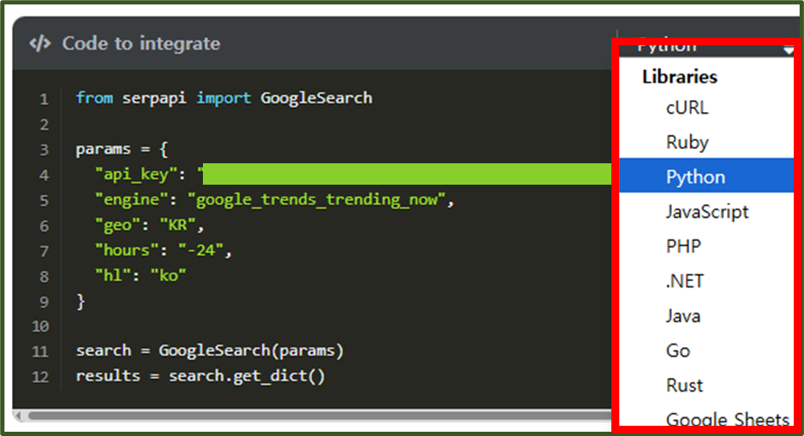Click the "google_trends_trending_now" engine value
Screen dimensions: 804x436
click(x=316, y=199)
